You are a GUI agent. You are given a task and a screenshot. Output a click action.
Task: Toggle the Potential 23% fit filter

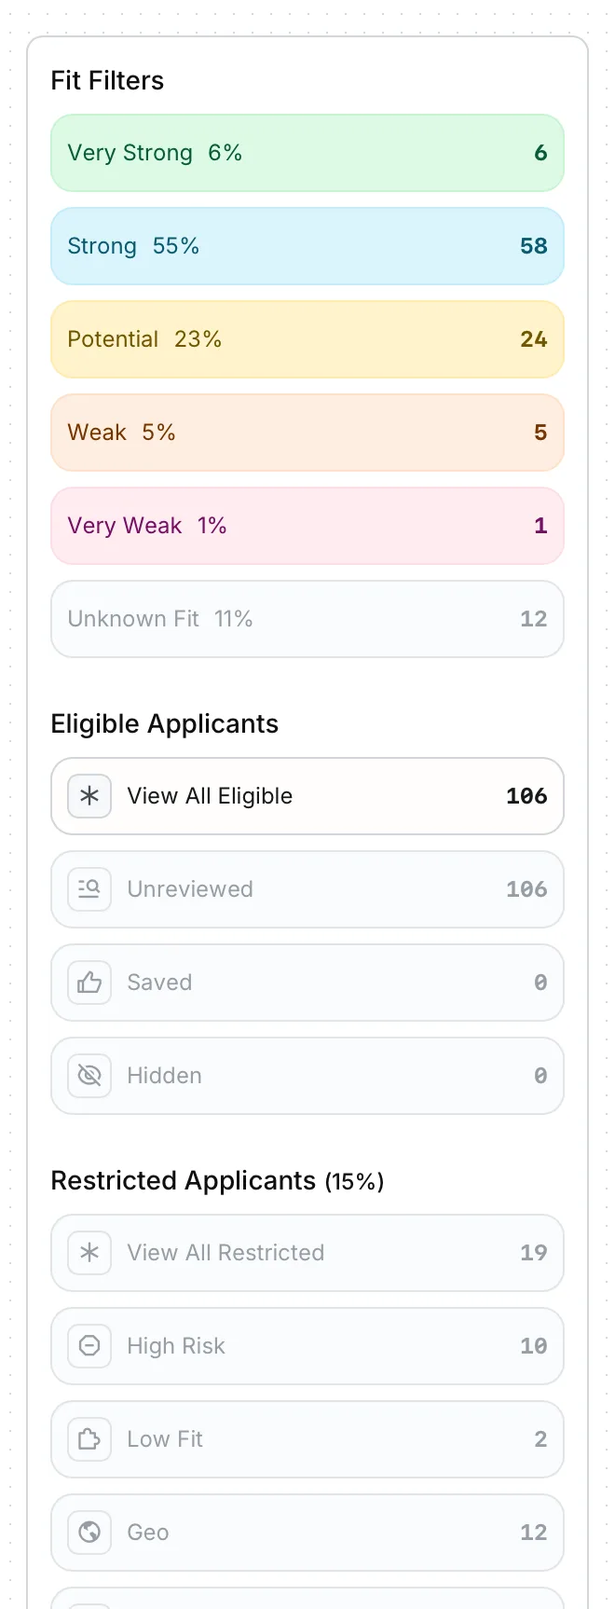point(307,339)
